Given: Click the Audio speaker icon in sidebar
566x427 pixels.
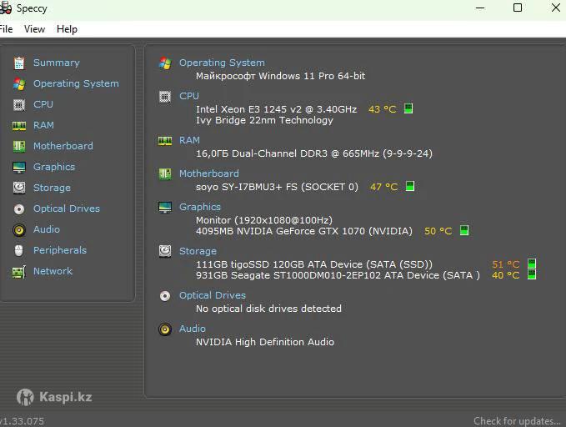Looking at the screenshot, I should 18,229.
